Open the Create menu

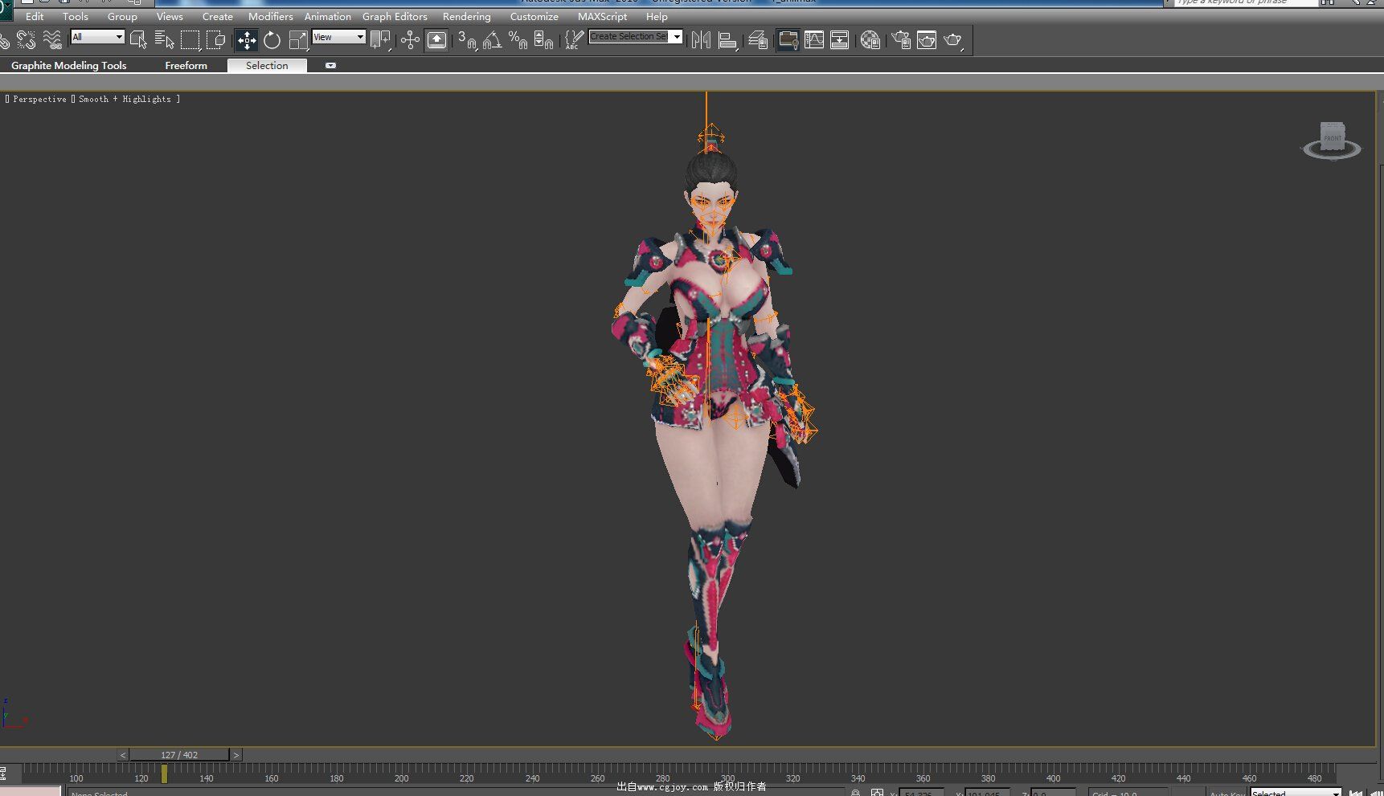click(217, 16)
